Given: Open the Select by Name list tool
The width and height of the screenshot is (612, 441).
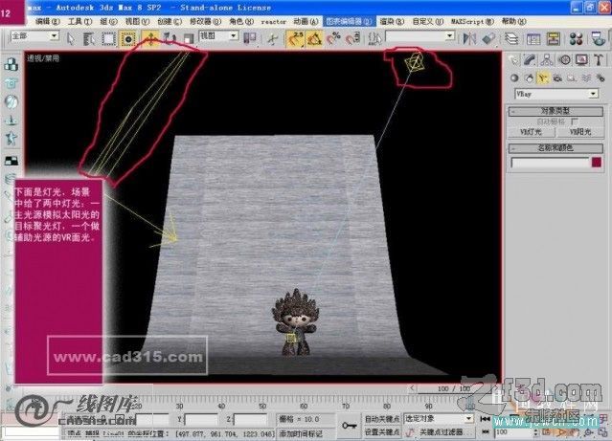Looking at the screenshot, I should [89, 38].
